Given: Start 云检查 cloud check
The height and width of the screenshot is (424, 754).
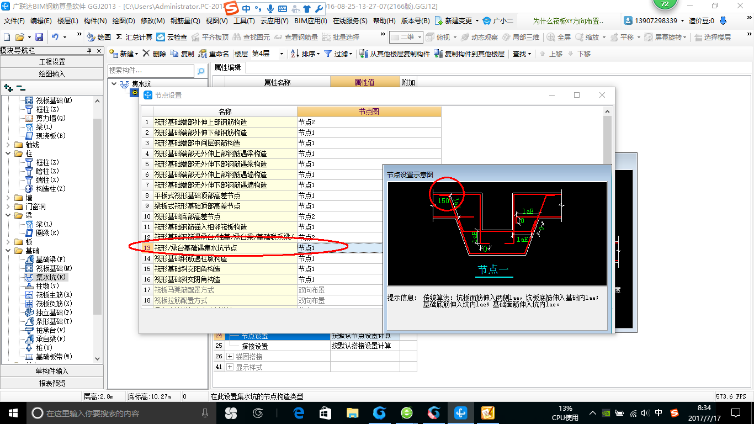Looking at the screenshot, I should click(172, 37).
